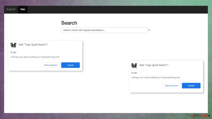Image resolution: width=212 pixels, height=119 pixels.
Task: Click the Togo camera icon in the left dialog
Action: (x=13, y=45)
